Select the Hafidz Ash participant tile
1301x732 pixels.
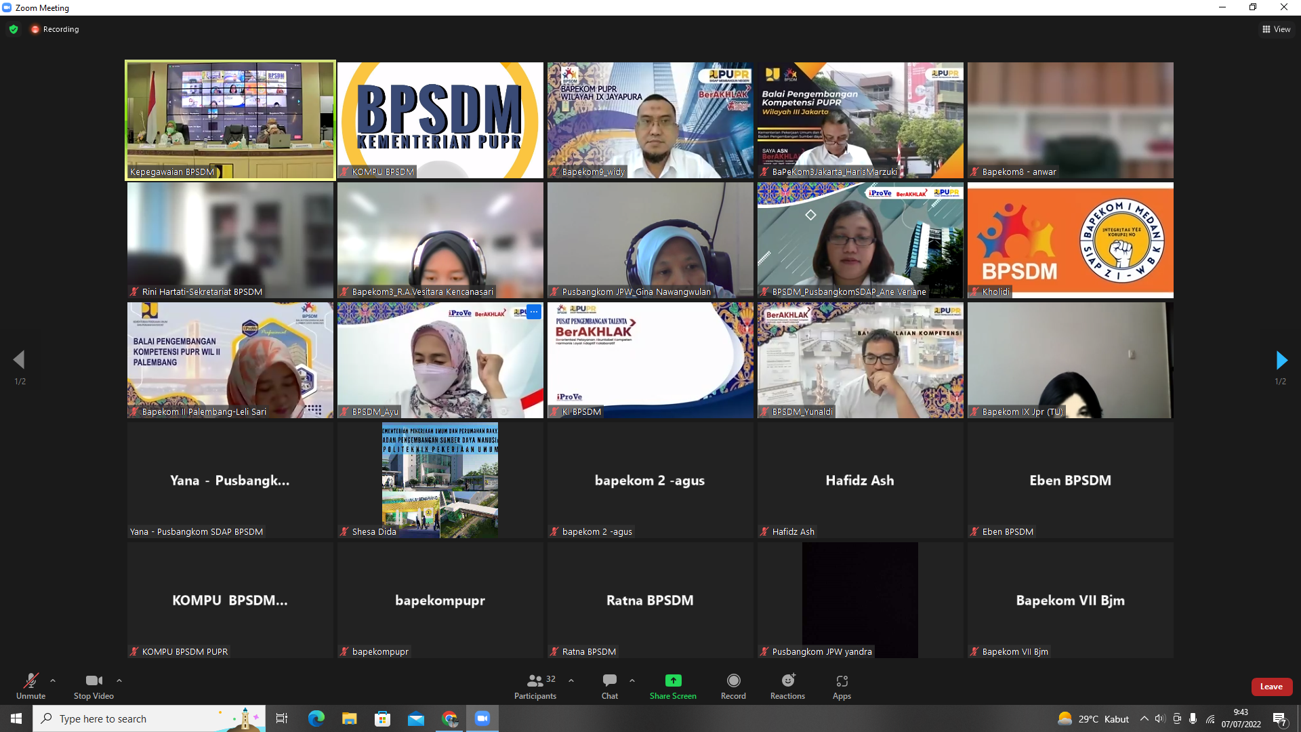[861, 480]
